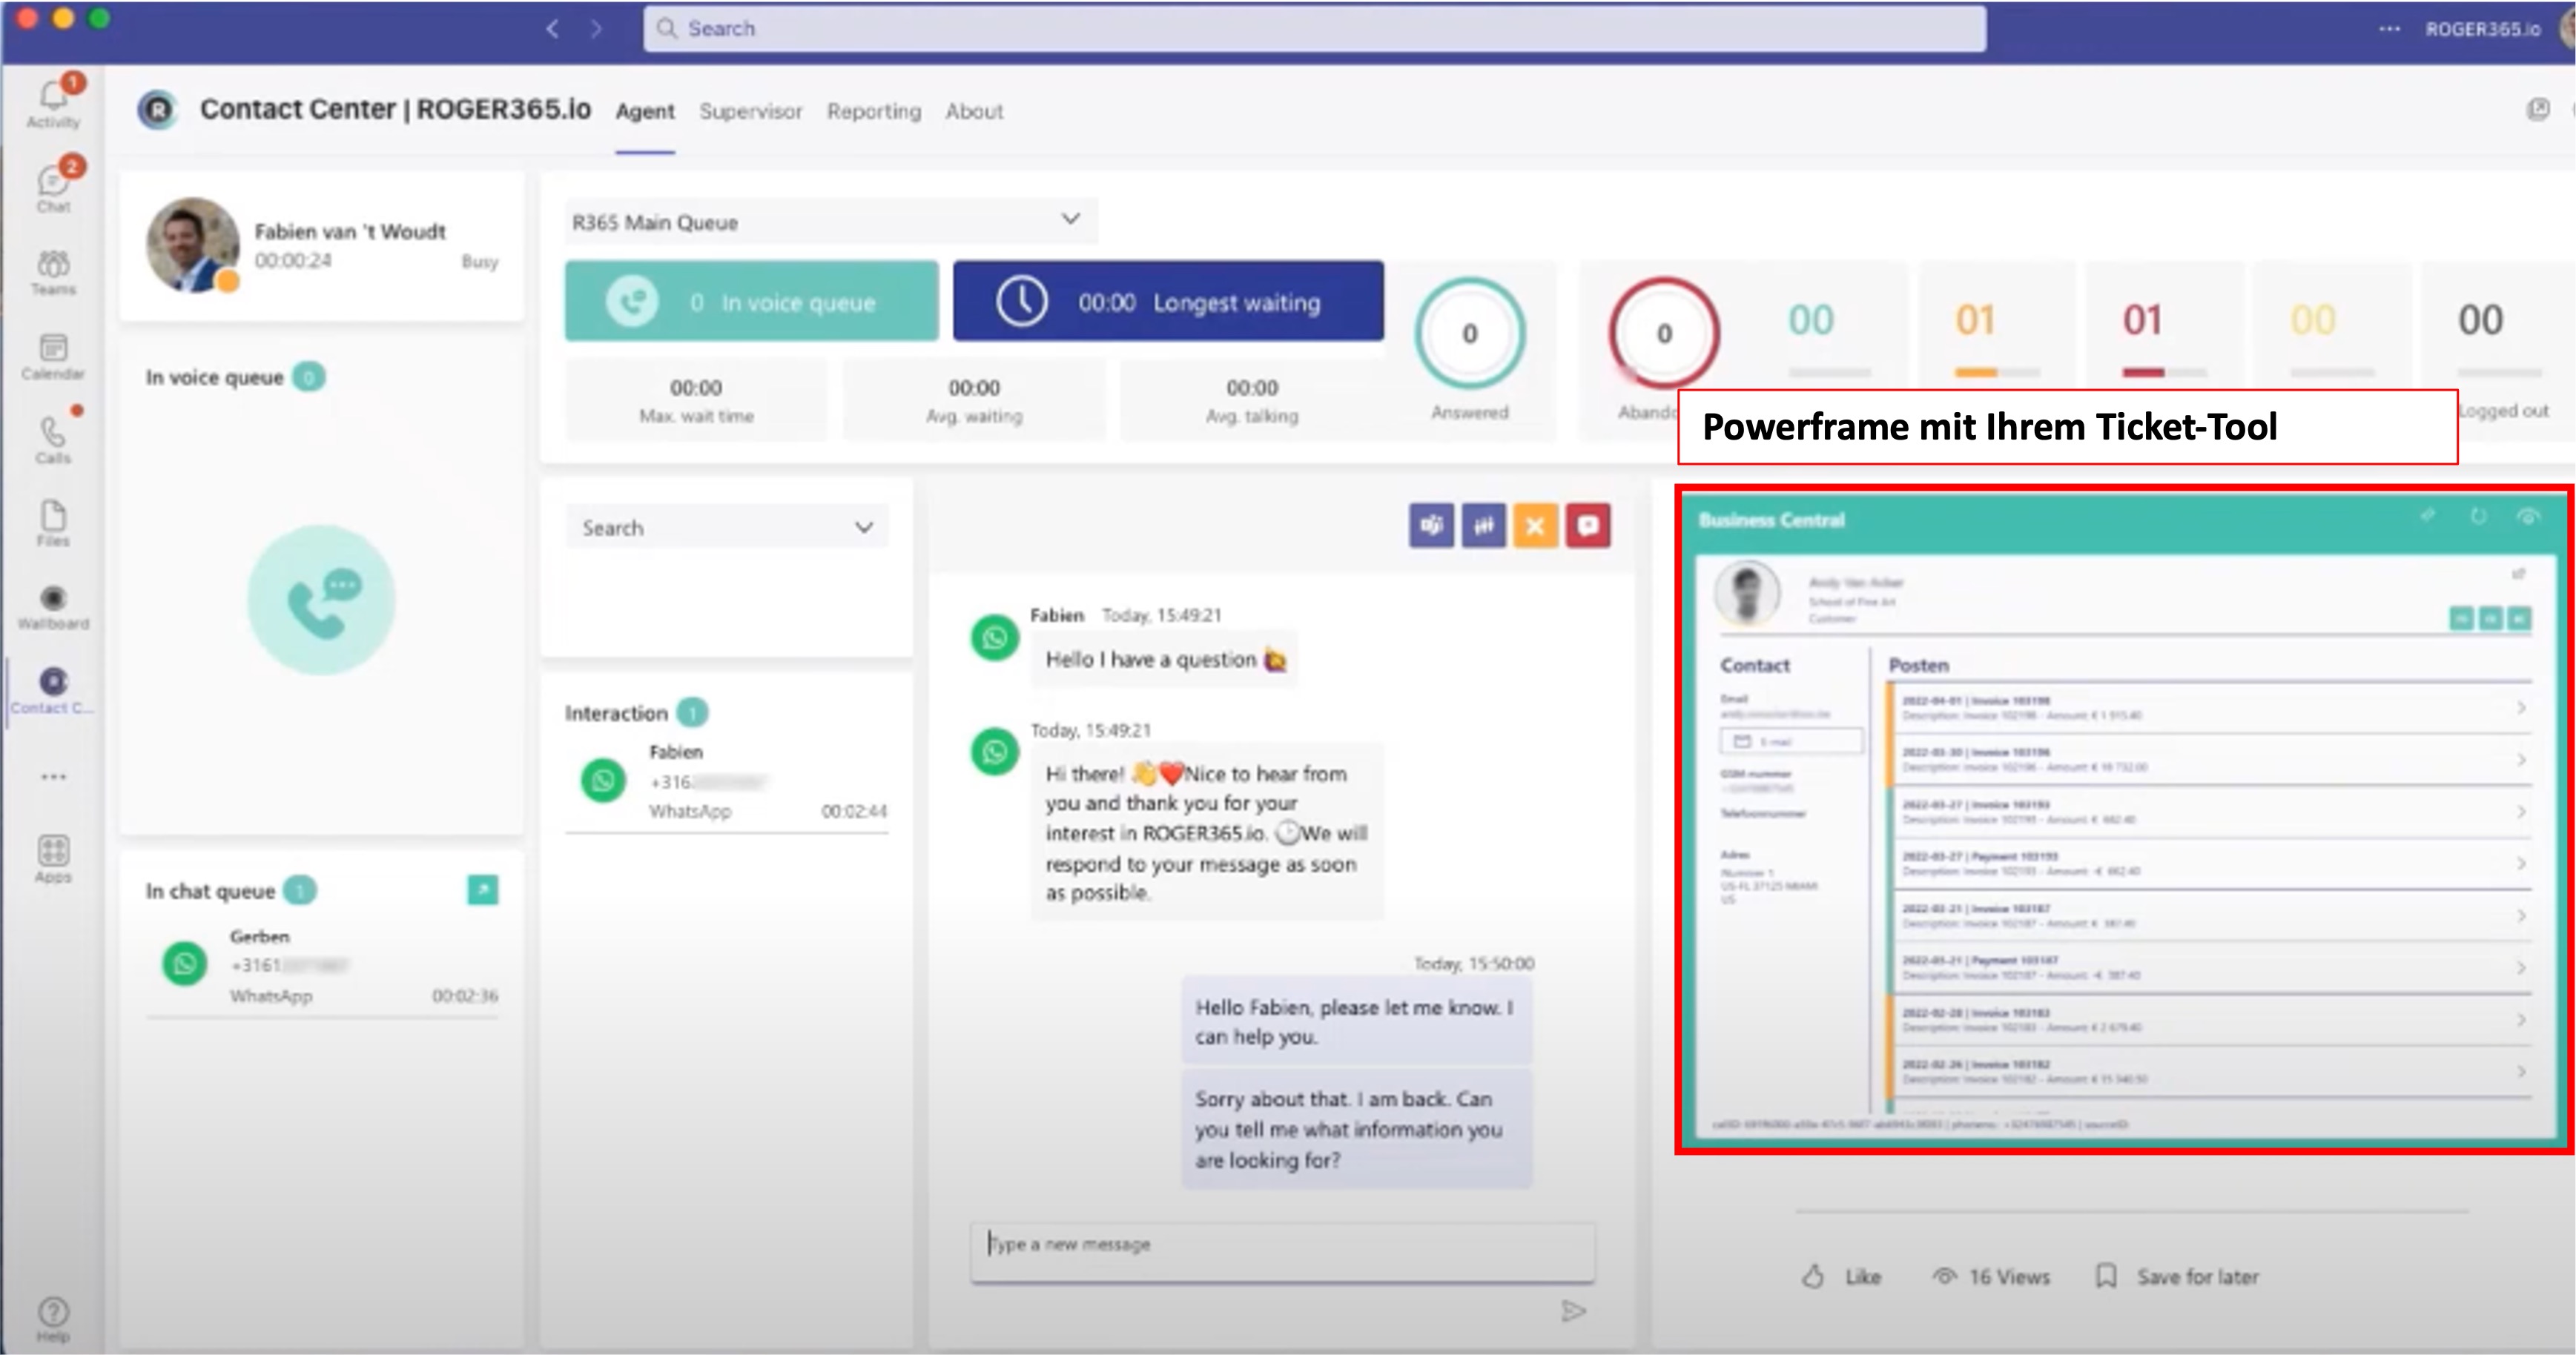Screen dimensions: 2576x1355
Task: Open Chat in the Teams sidebar
Action: click(53, 187)
